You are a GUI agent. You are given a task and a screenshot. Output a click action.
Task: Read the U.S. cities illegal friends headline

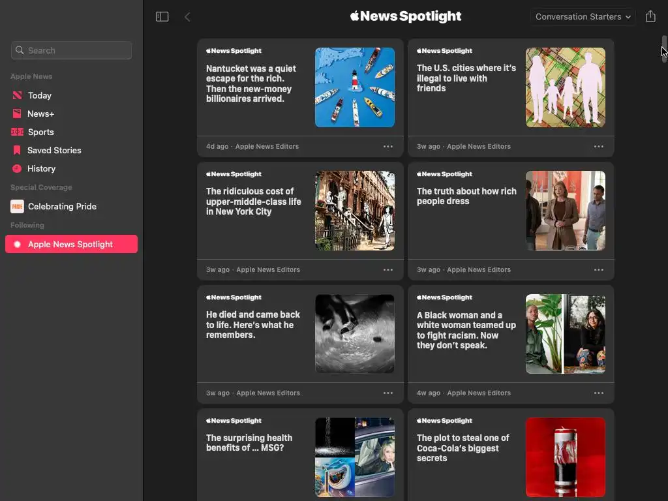(x=466, y=78)
